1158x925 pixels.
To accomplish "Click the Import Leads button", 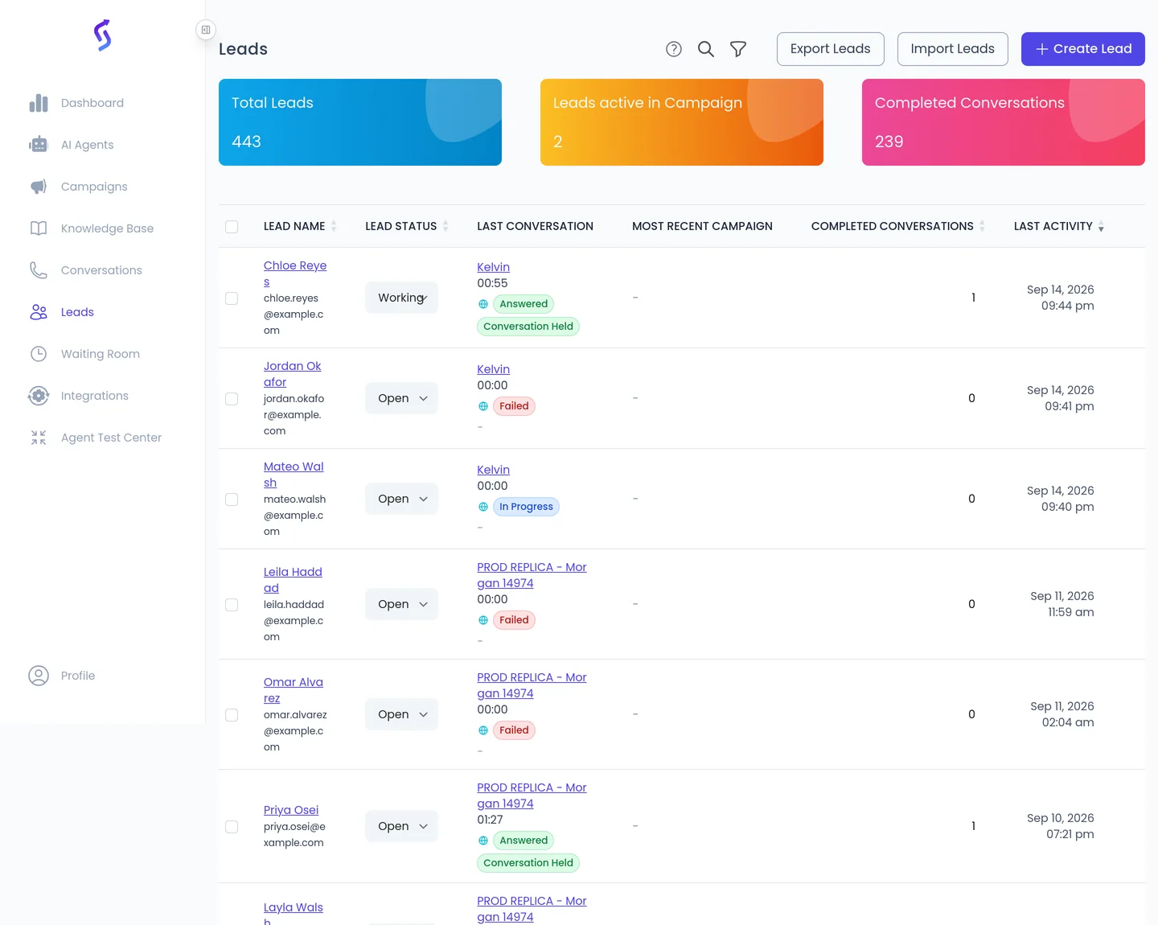I will (x=953, y=49).
